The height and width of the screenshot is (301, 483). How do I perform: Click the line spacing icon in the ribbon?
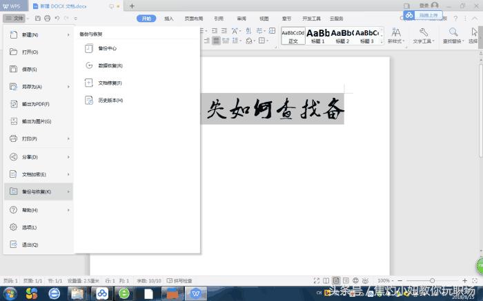tap(236, 41)
